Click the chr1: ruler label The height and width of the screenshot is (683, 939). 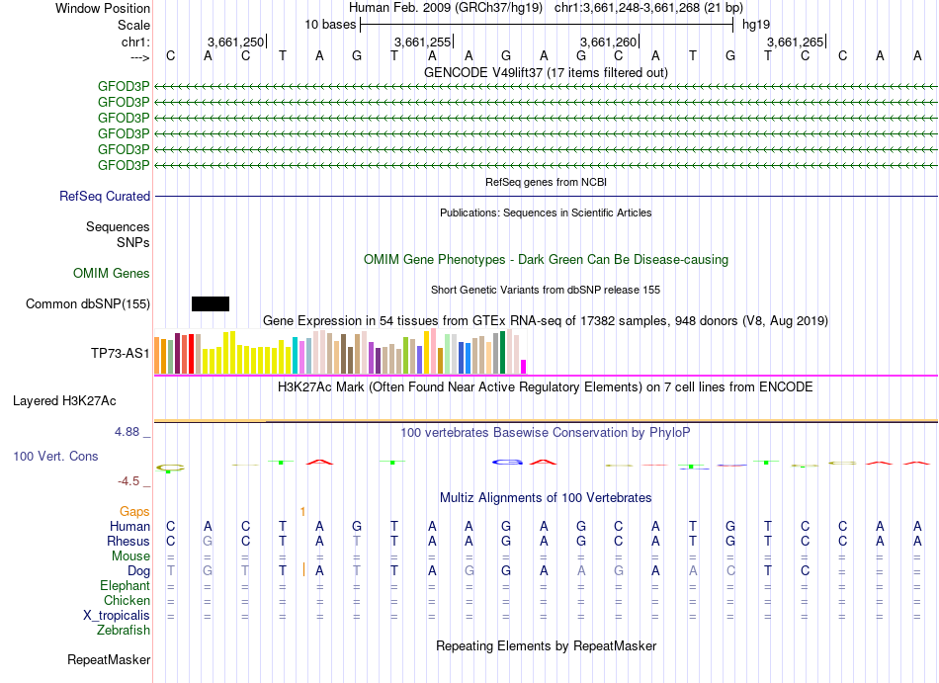tap(135, 42)
